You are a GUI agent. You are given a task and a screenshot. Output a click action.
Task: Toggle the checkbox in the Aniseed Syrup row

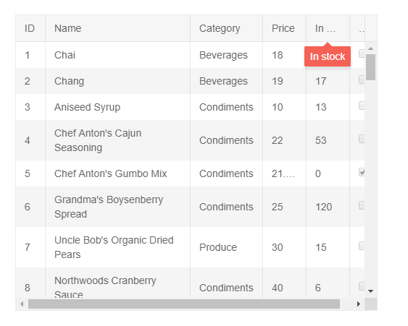[x=362, y=106]
